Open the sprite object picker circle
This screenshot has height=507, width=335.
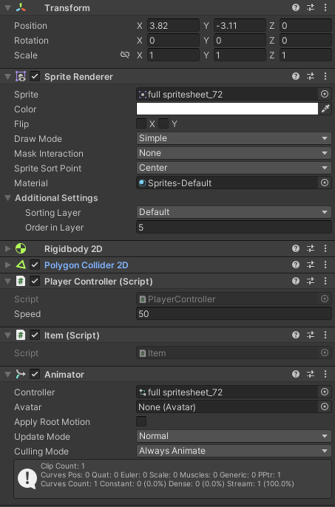[x=325, y=94]
